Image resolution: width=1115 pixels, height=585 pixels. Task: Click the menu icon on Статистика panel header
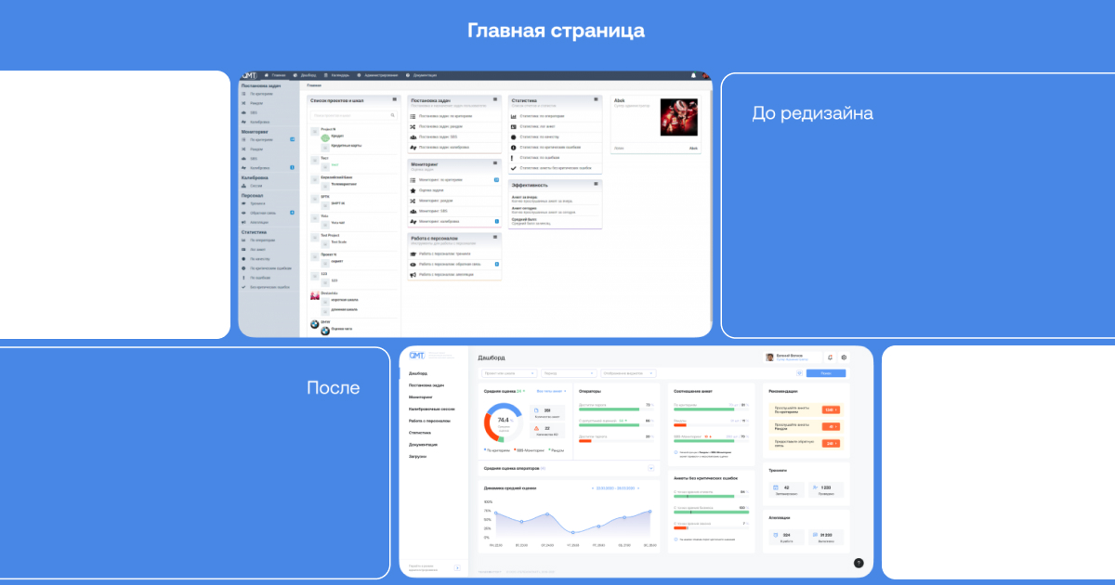pyautogui.click(x=596, y=98)
